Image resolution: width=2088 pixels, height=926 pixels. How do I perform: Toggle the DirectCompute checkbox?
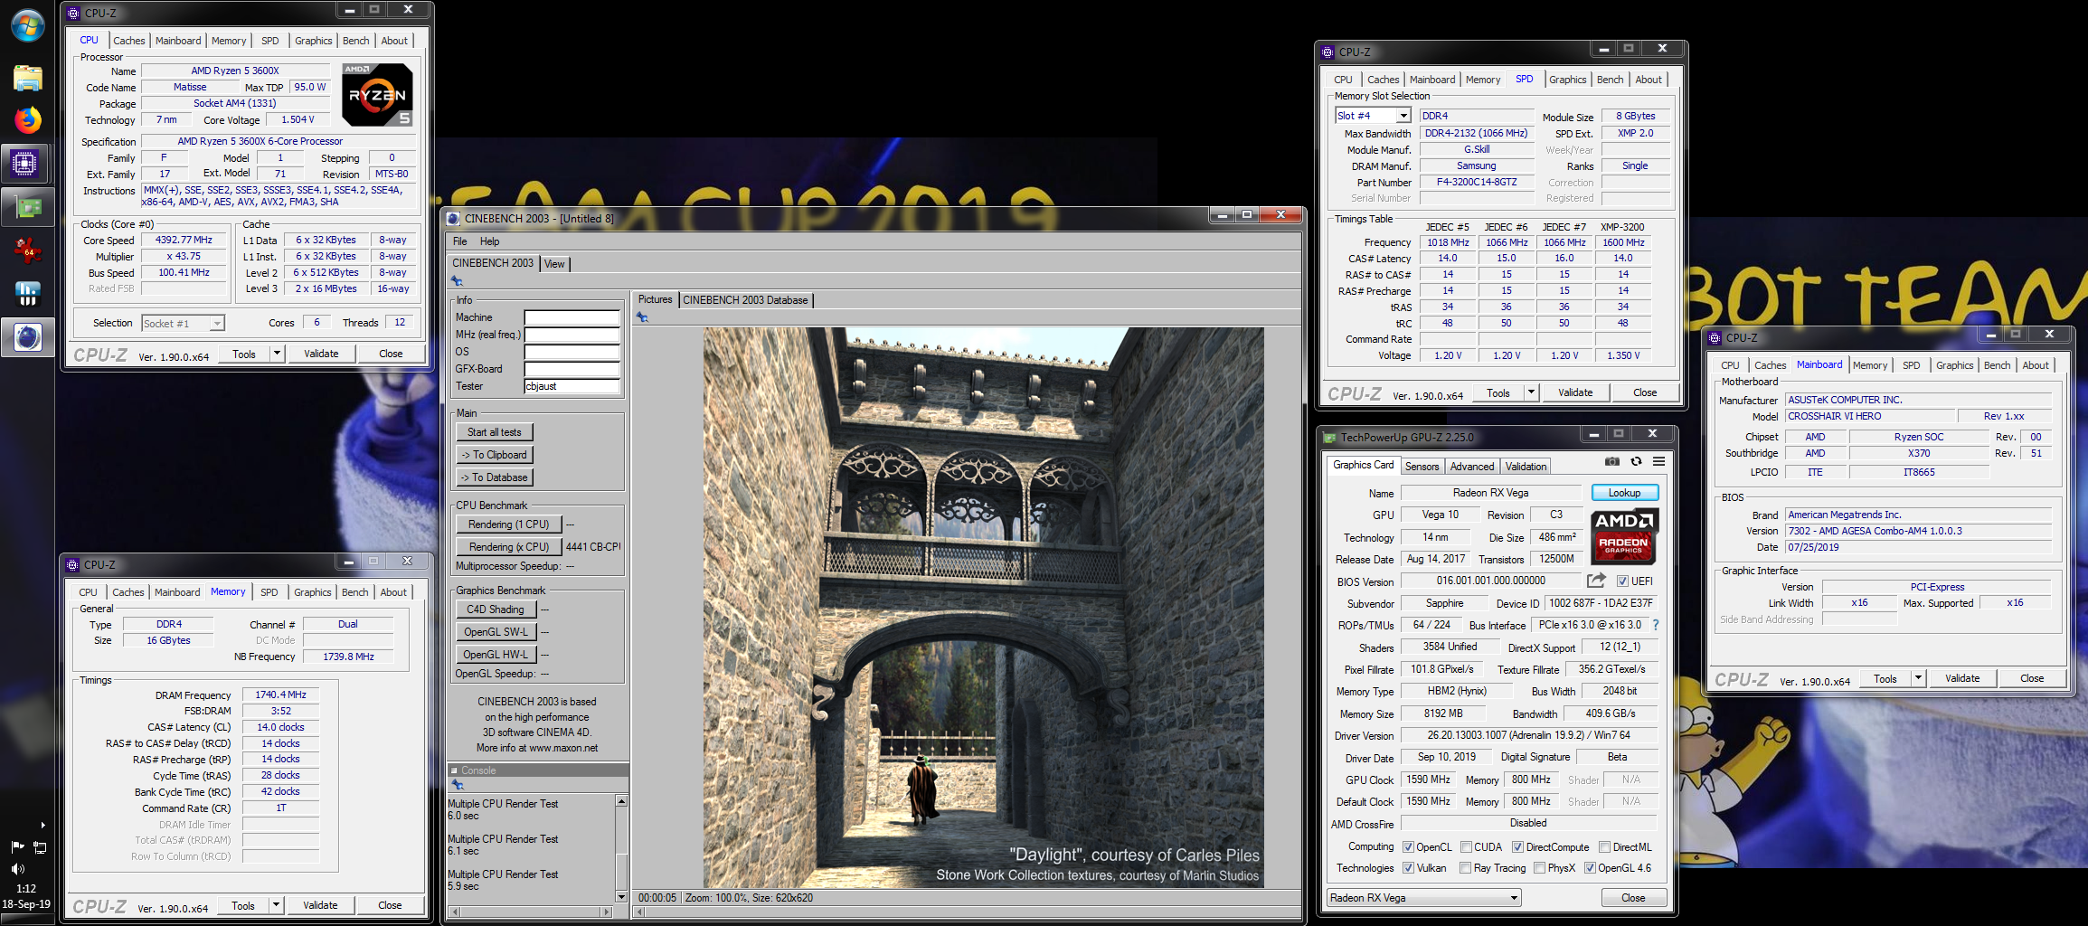(x=1517, y=847)
